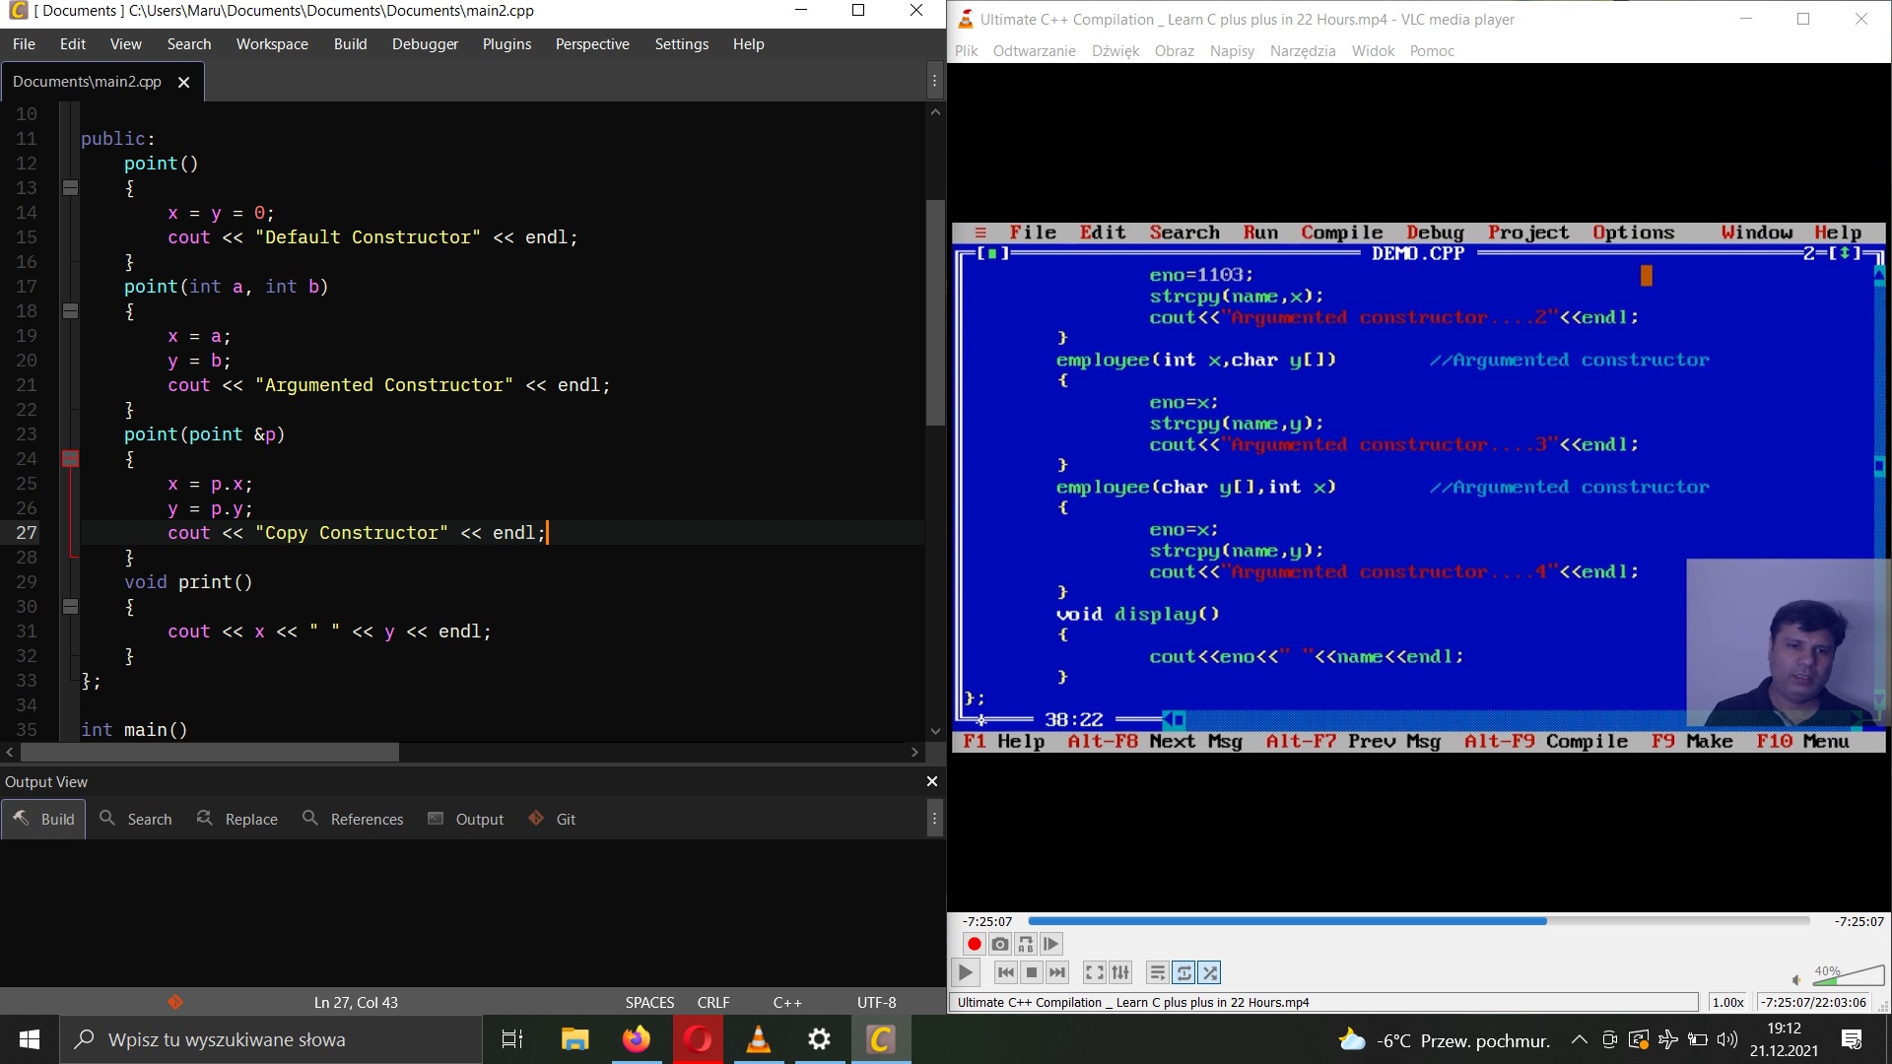Toggle random shuffle in VLC
Viewport: 1892px width, 1064px height.
[x=1210, y=972]
